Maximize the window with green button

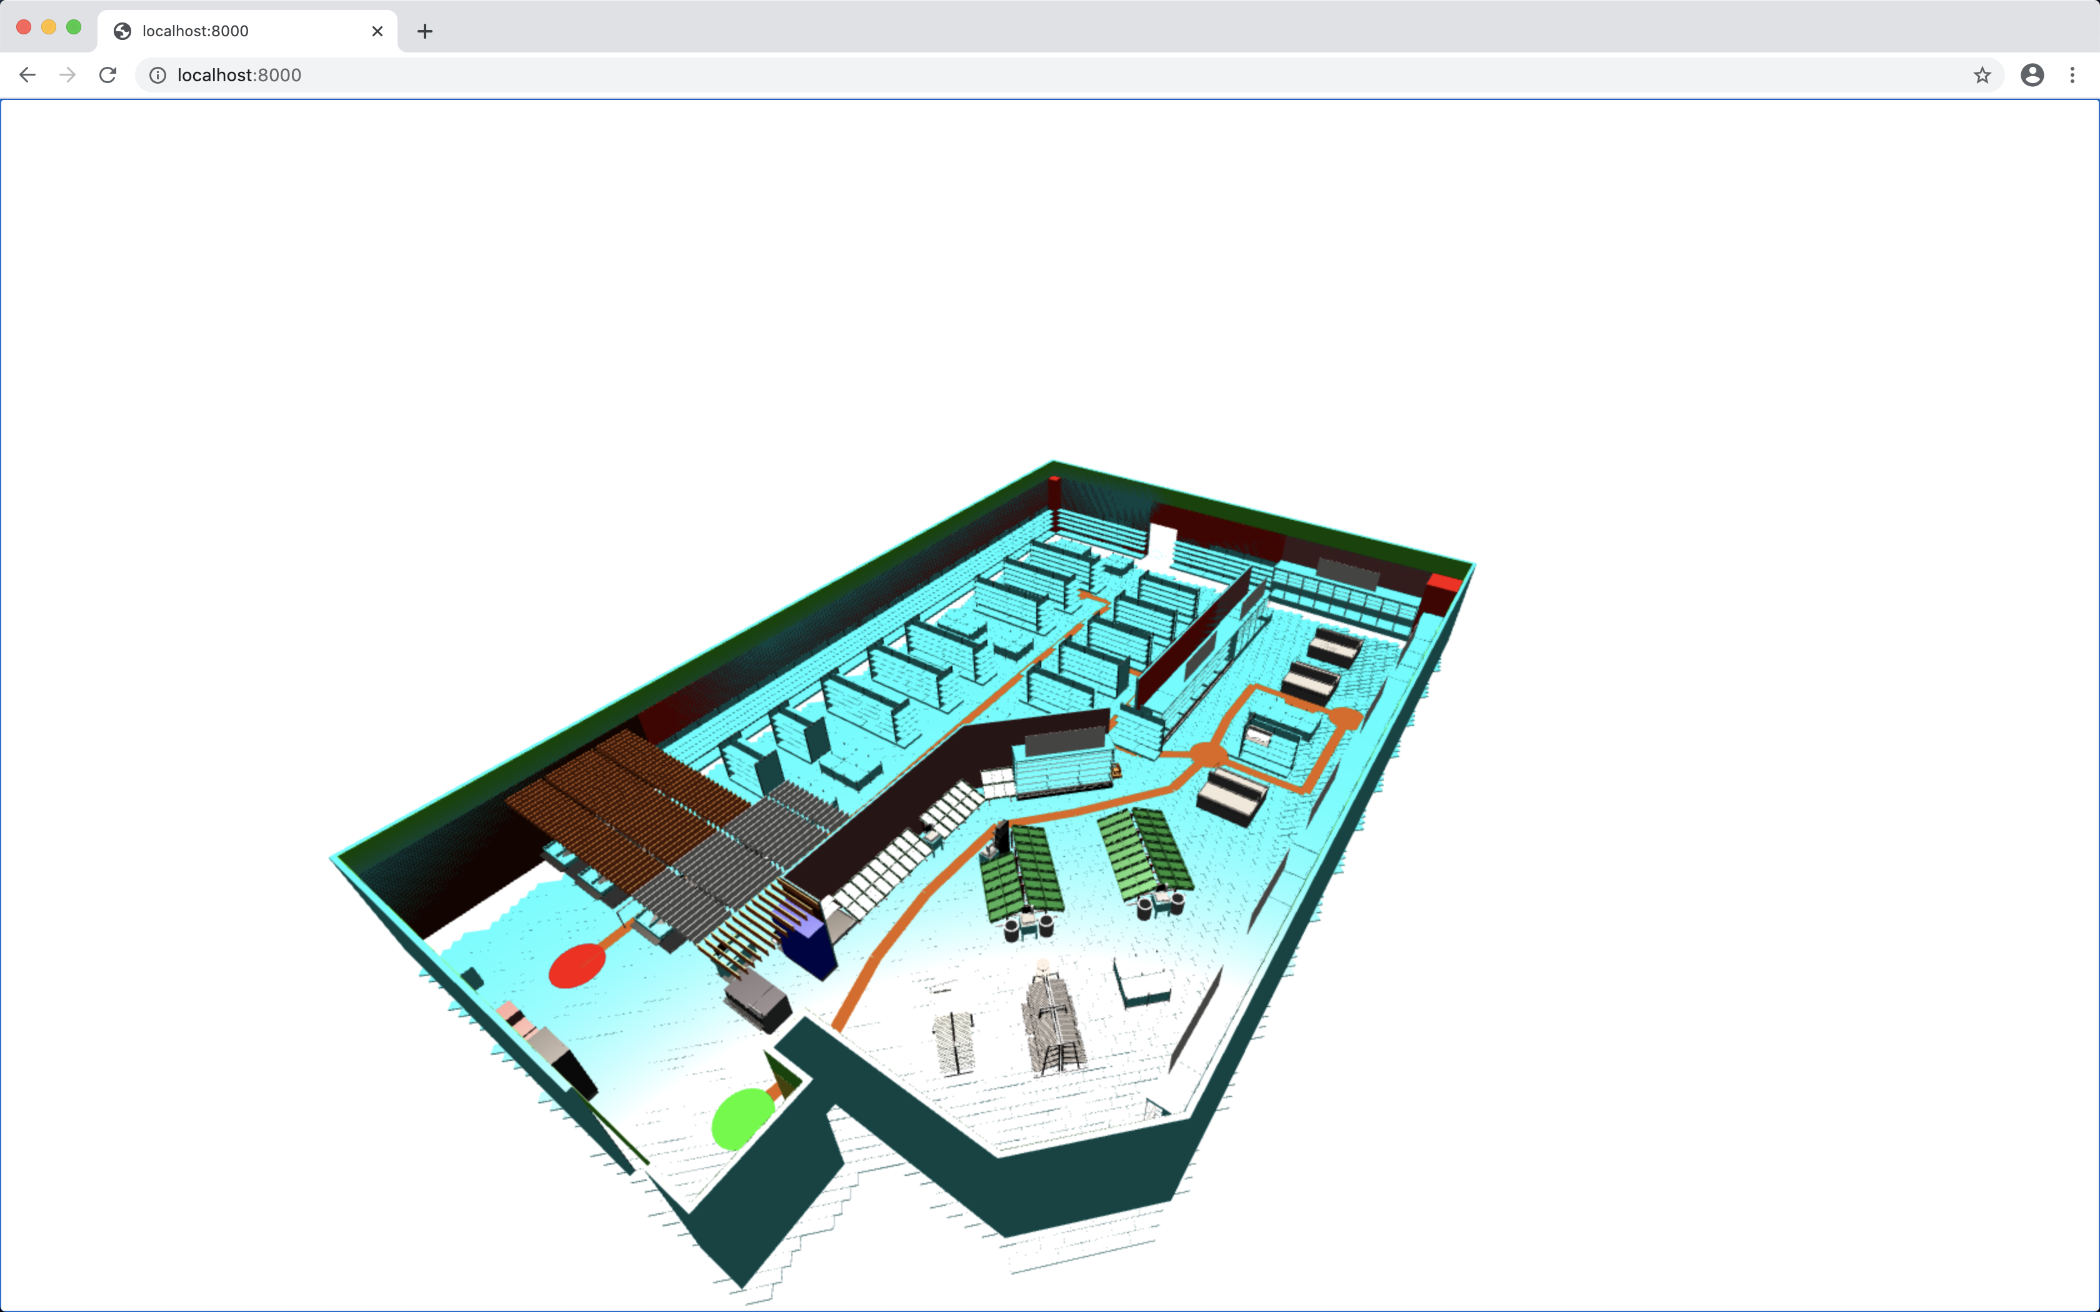[74, 27]
